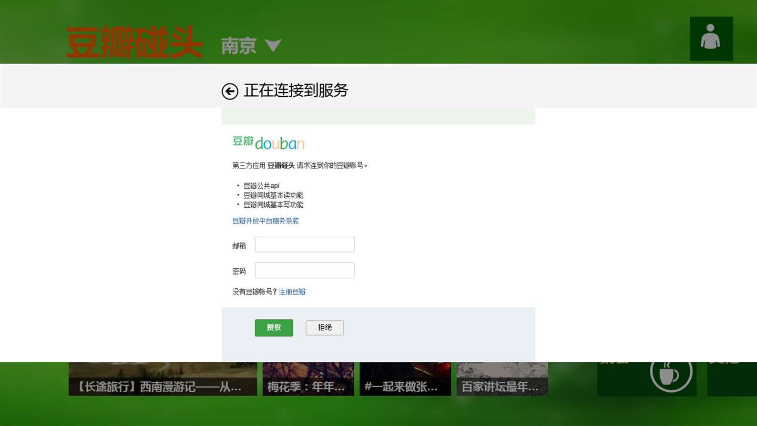Go back using the circled arrow icon
The image size is (757, 426).
230,92
